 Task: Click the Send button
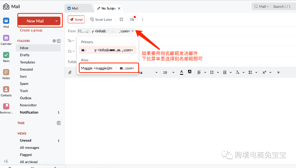76,19
